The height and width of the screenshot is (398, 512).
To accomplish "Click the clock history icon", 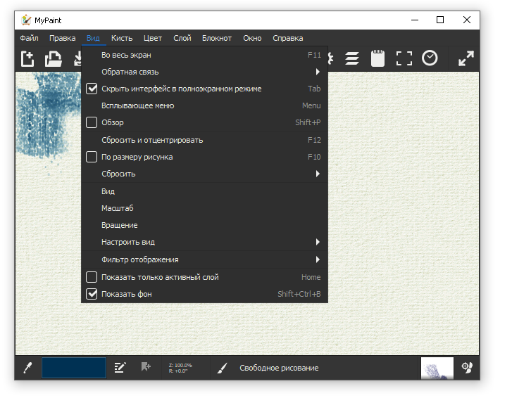I will coord(430,58).
